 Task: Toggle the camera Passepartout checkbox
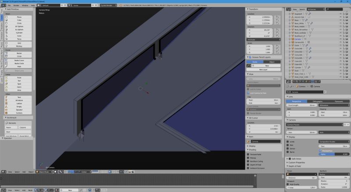point(320,151)
